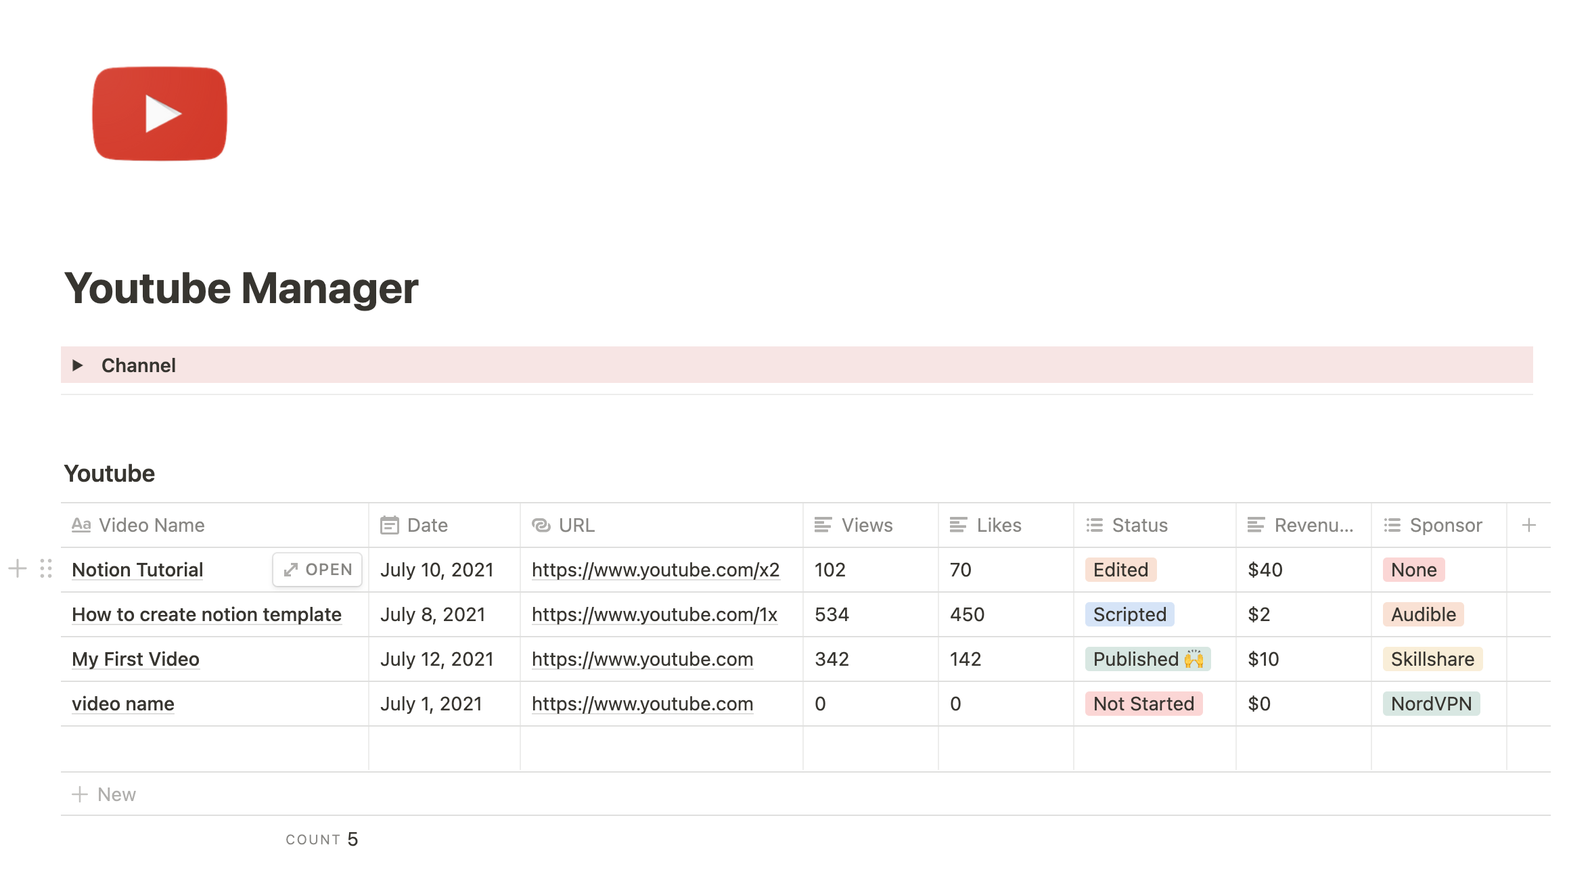
Task: Add a row using the New button
Action: pos(105,794)
